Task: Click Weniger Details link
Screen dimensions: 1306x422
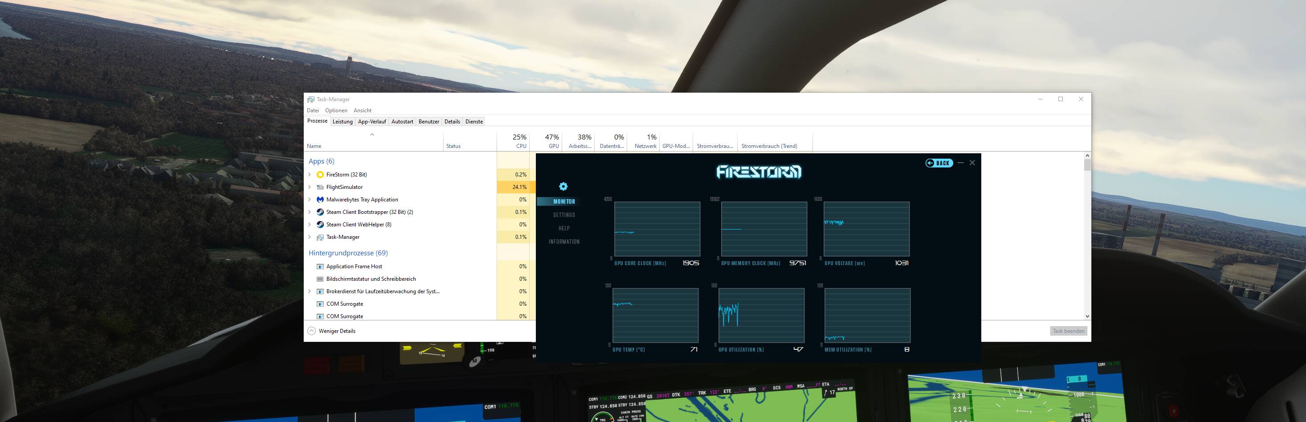Action: (x=337, y=331)
